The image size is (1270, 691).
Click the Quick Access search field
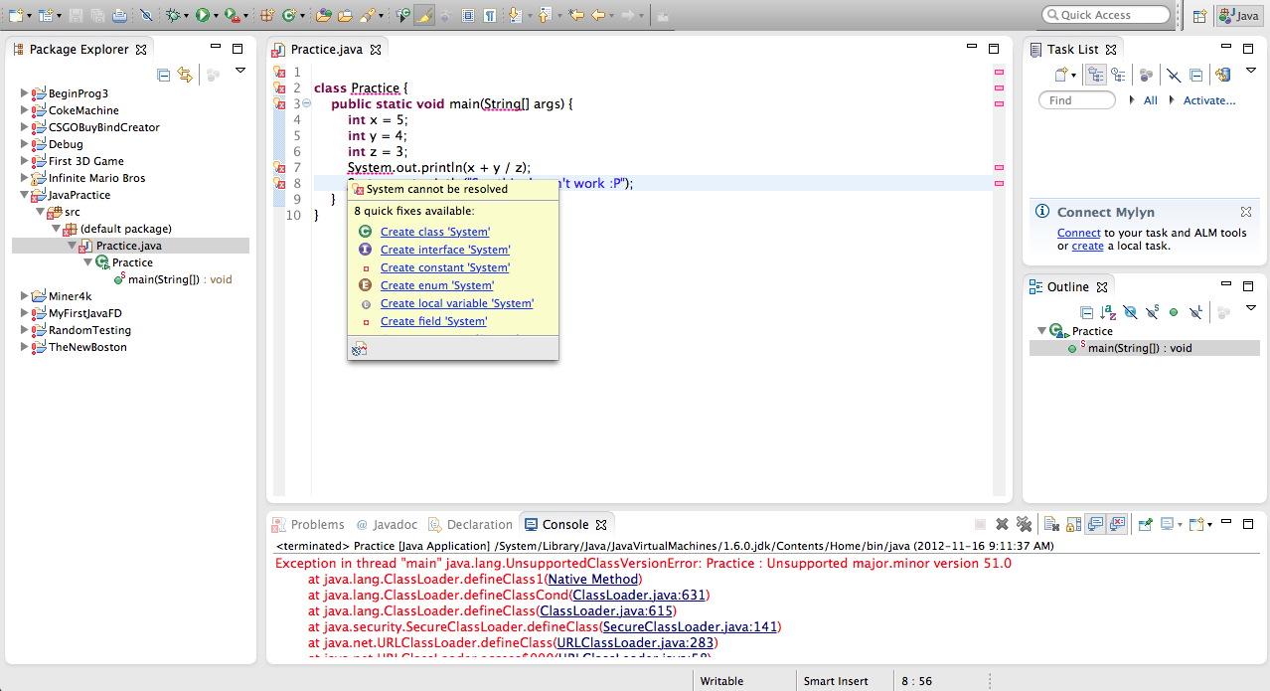coord(1106,15)
